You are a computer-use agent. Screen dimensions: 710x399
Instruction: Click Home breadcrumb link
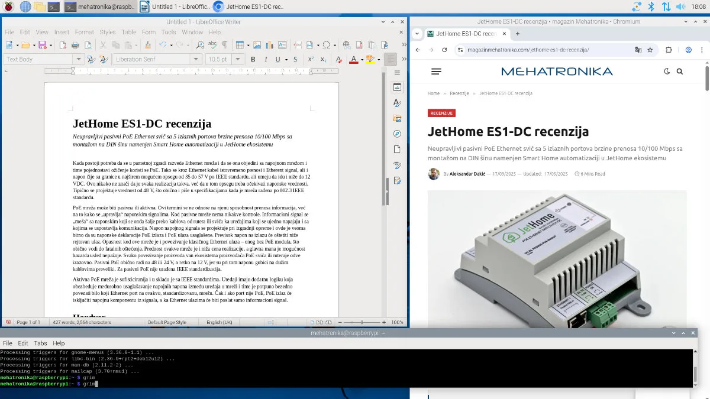coord(434,93)
